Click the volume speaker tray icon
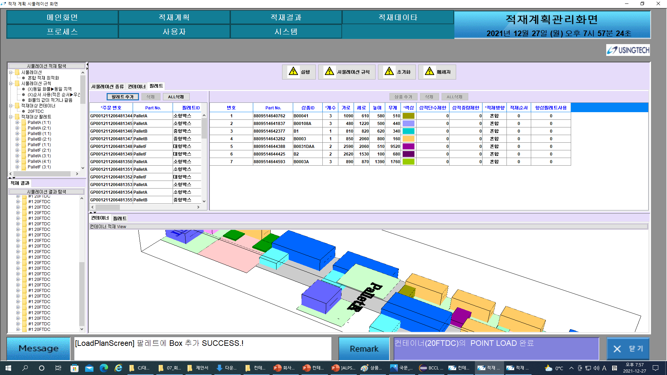 (x=596, y=368)
